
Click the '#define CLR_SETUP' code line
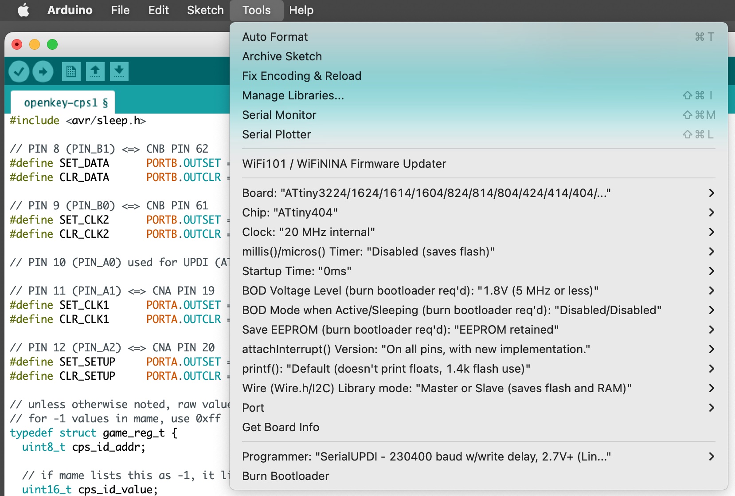click(x=120, y=376)
